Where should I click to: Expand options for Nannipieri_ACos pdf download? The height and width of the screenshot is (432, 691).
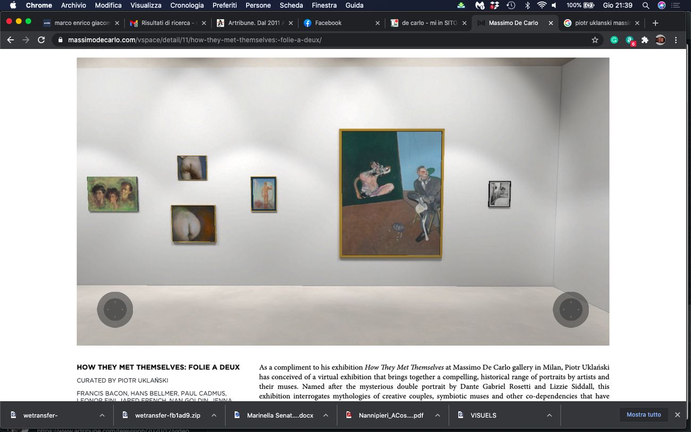pyautogui.click(x=437, y=415)
